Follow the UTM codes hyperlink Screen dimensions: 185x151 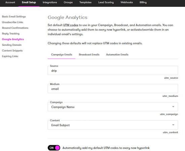click(71, 25)
